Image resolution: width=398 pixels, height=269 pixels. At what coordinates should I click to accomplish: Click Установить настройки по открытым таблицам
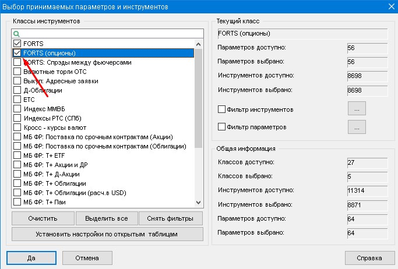(107, 234)
